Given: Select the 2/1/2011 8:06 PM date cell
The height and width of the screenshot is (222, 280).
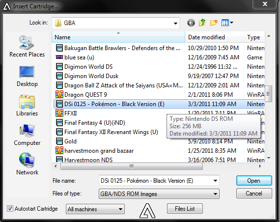Looking at the screenshot, I should point(210,94).
